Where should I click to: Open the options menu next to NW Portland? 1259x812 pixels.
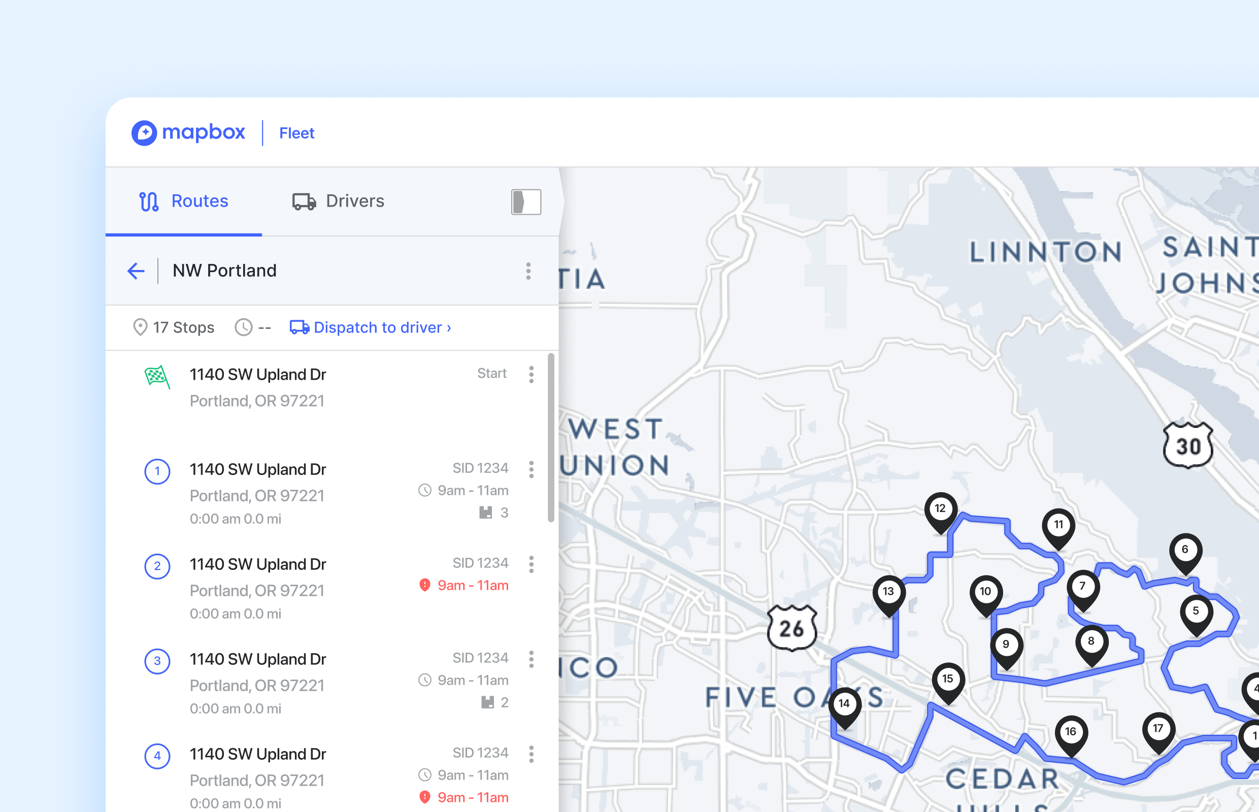point(528,271)
